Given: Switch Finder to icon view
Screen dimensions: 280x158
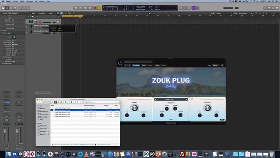Looking at the screenshot, I should tap(52, 102).
